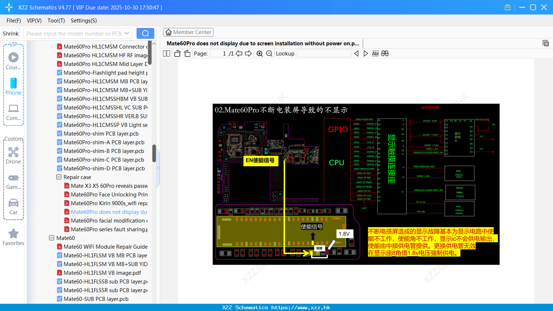Find next lookup result triangle

[x=366, y=53]
